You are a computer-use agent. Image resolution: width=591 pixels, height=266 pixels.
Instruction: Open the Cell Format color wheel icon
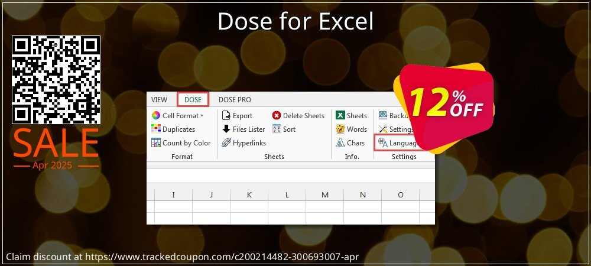155,116
